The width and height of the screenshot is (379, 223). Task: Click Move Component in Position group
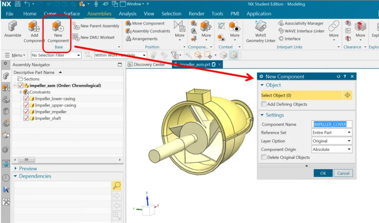point(145,23)
